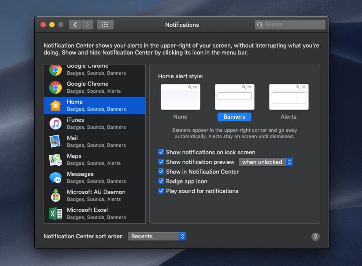Select the Microsoft Excel row

click(95, 213)
